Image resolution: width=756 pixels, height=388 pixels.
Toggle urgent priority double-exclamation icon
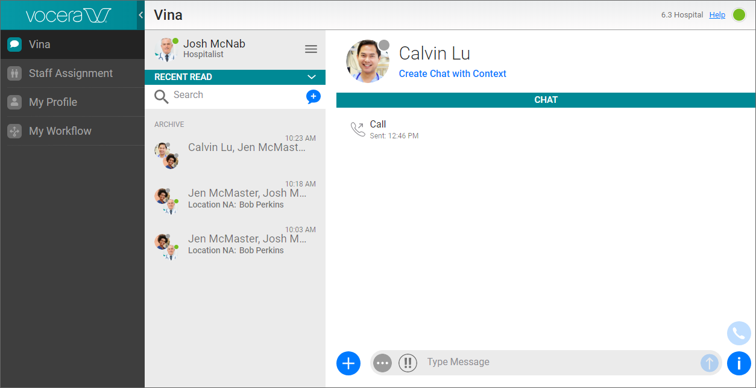(x=408, y=363)
